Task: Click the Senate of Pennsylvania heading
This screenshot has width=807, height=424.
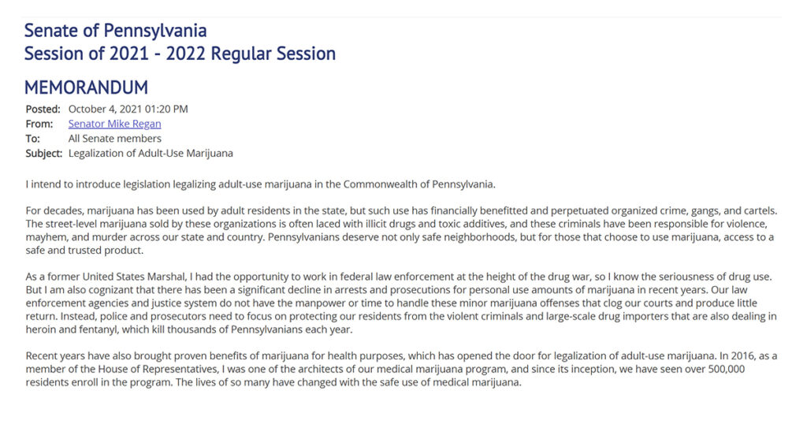Action: pos(115,31)
